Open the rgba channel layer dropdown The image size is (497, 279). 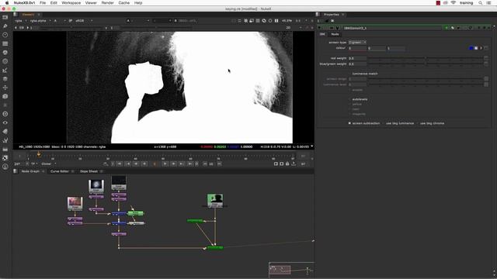coord(21,21)
